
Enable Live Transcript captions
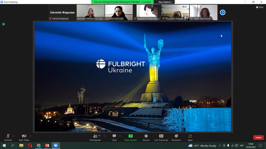point(161,137)
